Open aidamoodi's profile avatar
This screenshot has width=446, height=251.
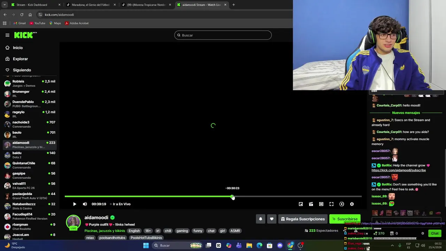74,222
